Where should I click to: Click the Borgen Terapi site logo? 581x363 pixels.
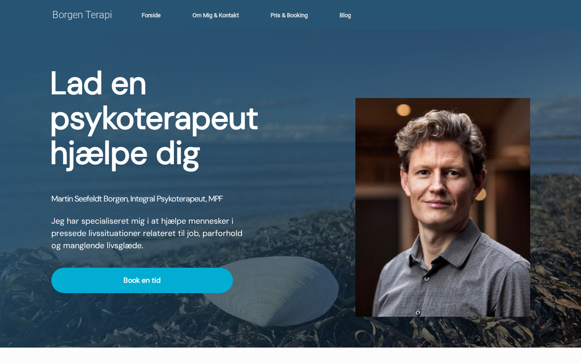point(82,15)
